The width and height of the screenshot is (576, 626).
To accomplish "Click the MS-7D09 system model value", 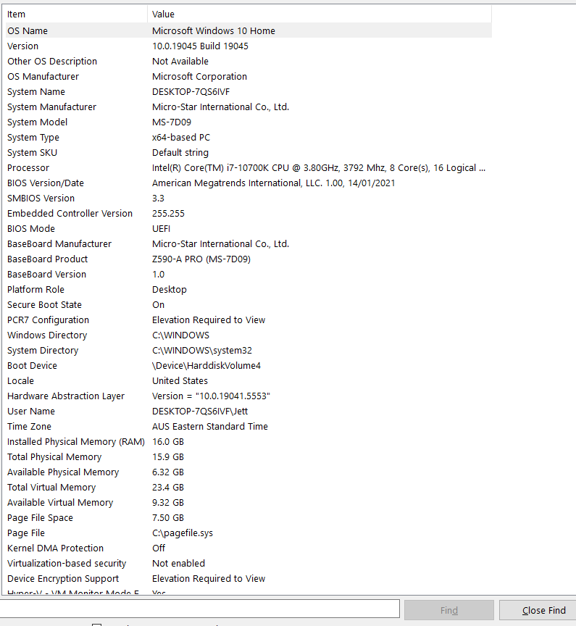I will click(x=172, y=122).
